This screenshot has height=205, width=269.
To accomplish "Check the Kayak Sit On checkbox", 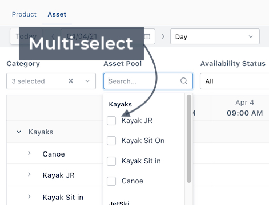I will pos(111,141).
